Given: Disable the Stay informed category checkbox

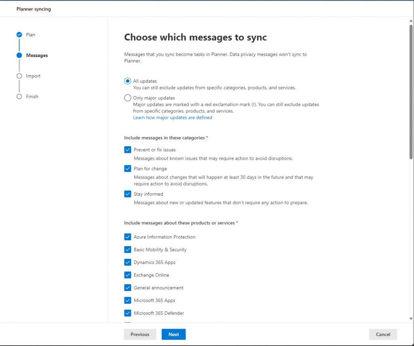Looking at the screenshot, I should 128,194.
